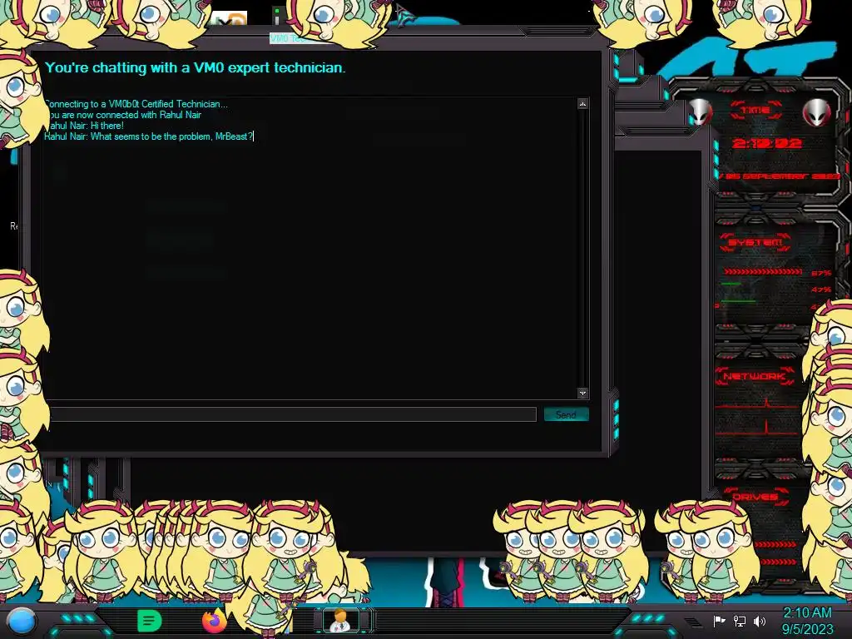Click the 'Connecting to a VM0b0t Certified Technician...' line
Screen dimensions: 852x639
tap(136, 104)
